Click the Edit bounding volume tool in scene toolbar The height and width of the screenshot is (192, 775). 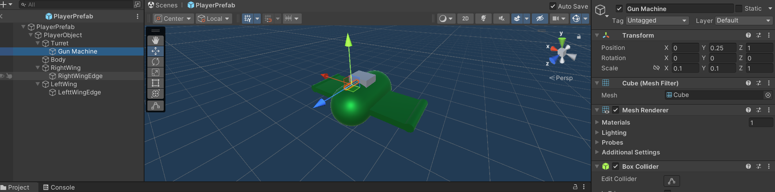[156, 106]
